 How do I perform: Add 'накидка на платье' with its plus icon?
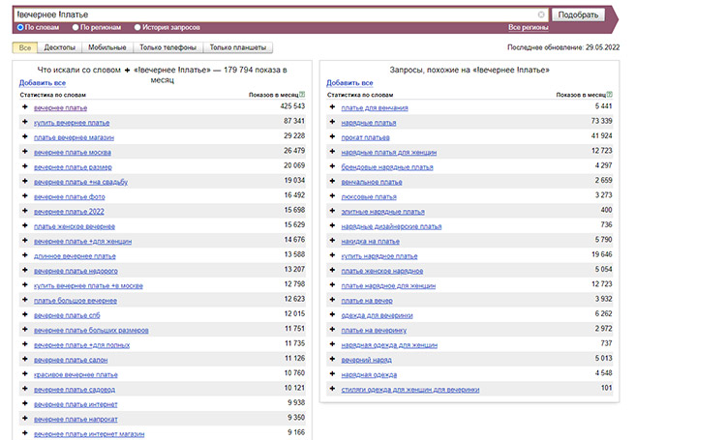point(332,240)
